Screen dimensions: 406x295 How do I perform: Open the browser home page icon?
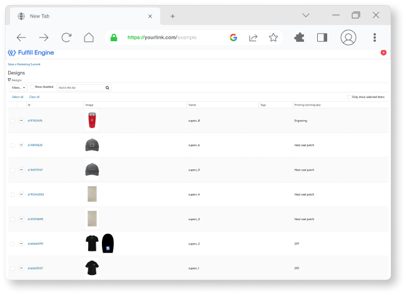[89, 37]
